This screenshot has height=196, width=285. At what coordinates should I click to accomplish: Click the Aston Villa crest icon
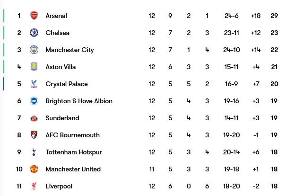(x=34, y=67)
